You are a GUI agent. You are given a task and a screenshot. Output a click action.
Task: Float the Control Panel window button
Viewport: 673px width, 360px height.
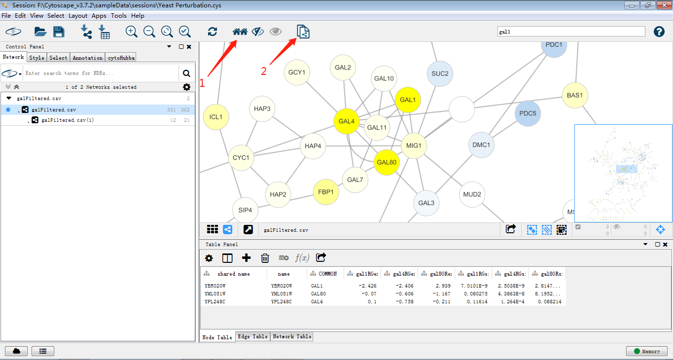coord(181,46)
